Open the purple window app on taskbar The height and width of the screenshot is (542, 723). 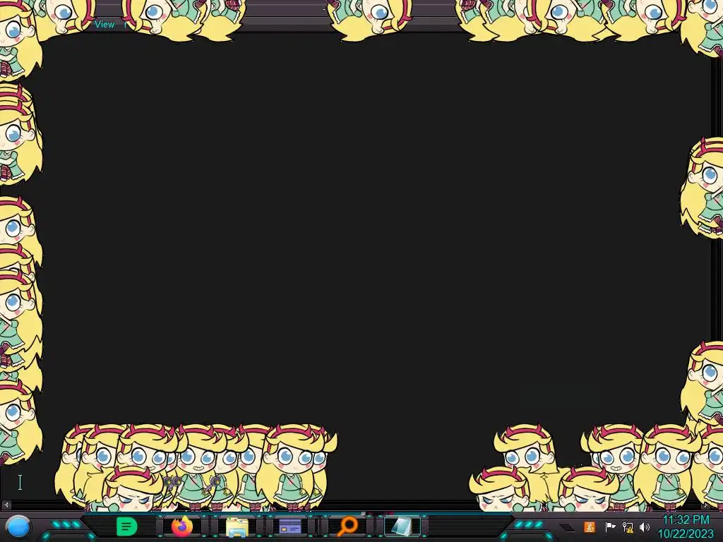click(x=290, y=526)
